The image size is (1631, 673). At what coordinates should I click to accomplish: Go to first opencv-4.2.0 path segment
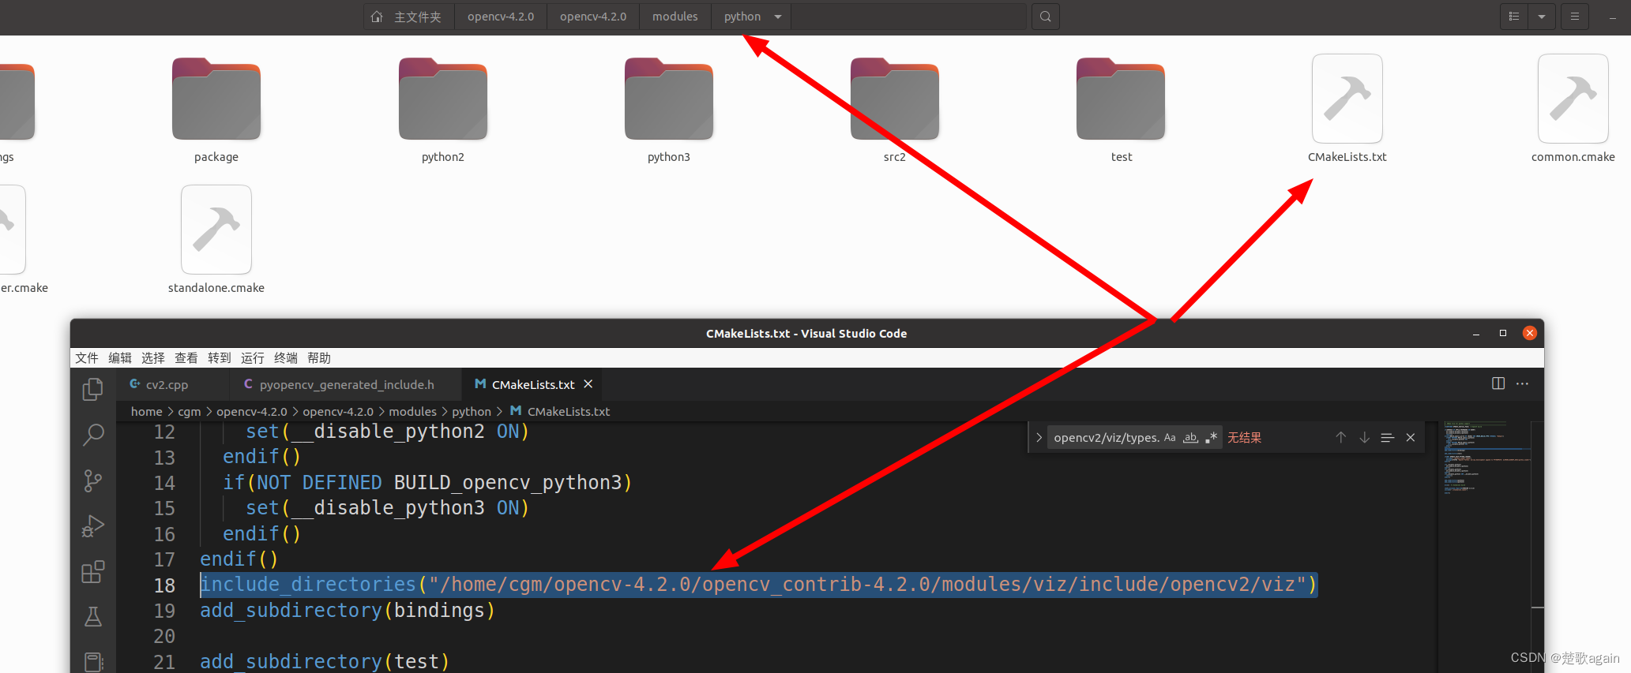(501, 17)
